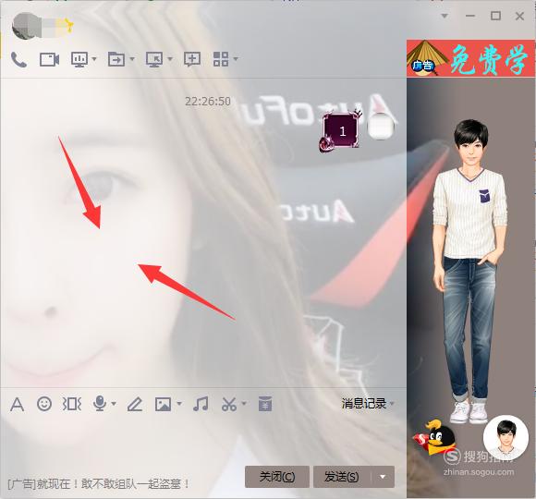This screenshot has width=536, height=499.
Task: Expand the presentation icon dropdown arrow
Action: pos(94,59)
